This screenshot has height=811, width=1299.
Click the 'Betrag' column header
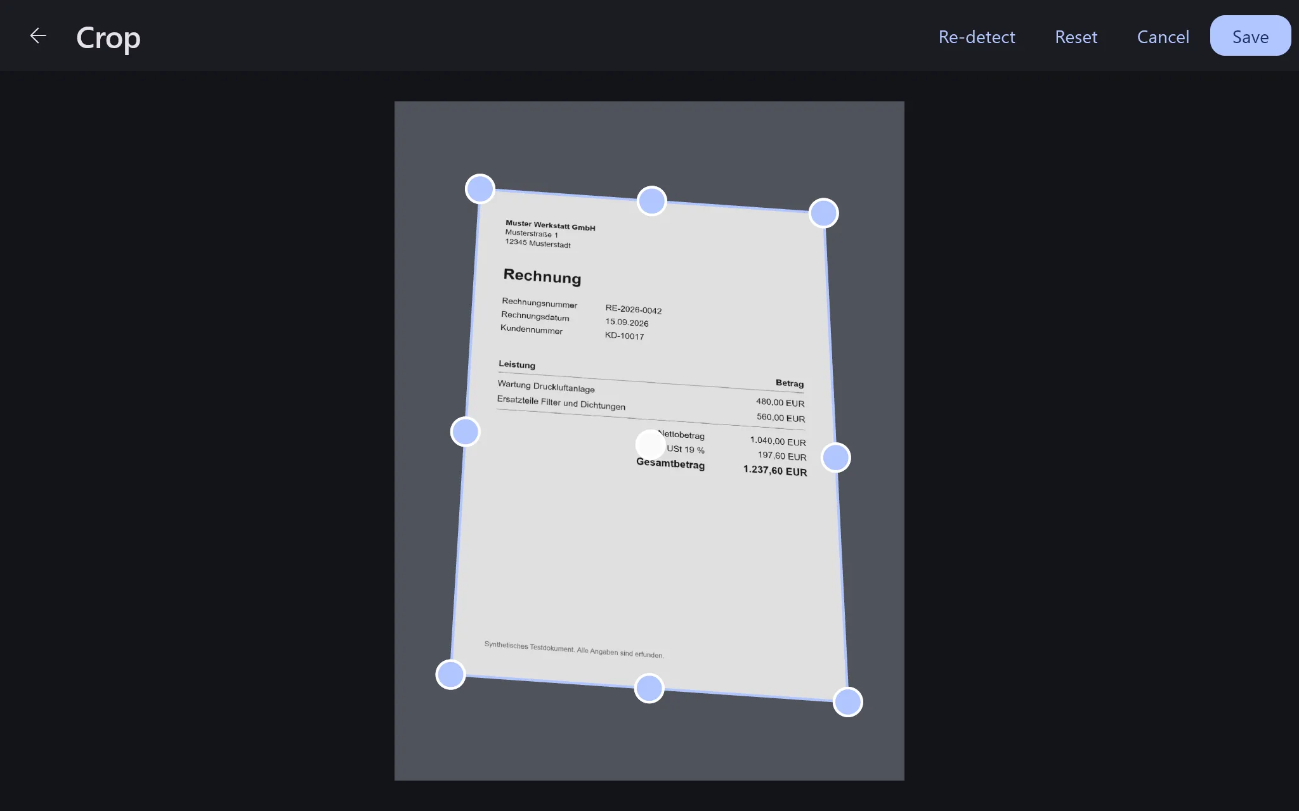(790, 383)
